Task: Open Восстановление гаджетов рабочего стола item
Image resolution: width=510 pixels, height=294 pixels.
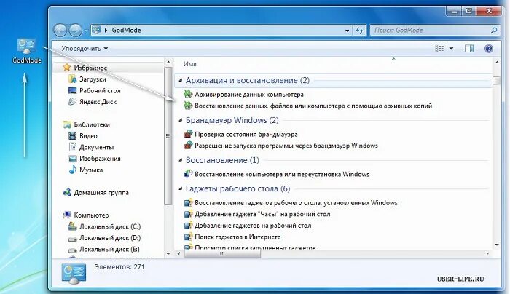Action: coord(296,203)
